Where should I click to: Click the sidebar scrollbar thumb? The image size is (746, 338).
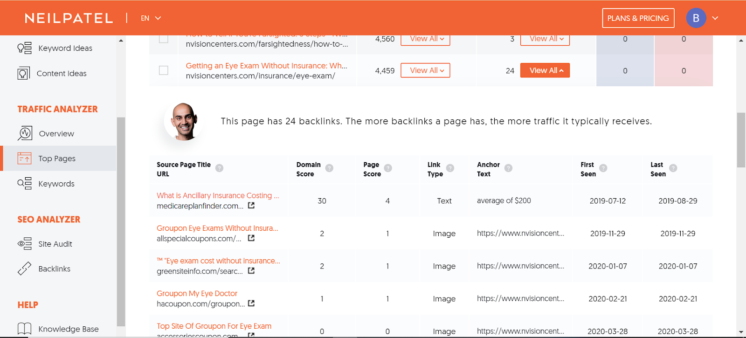(121, 221)
